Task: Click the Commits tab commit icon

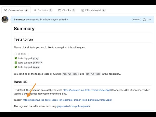Action: coord(35,10)
